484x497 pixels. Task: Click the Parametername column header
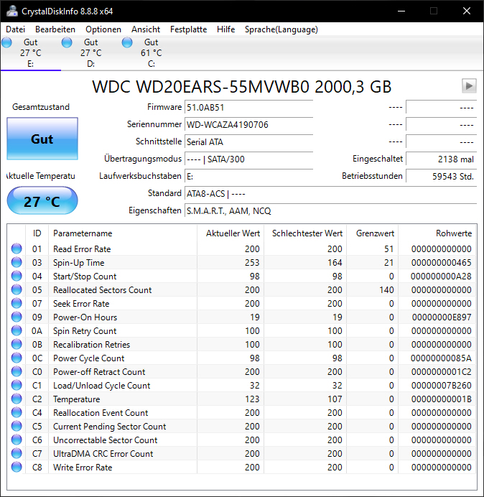tap(123, 233)
